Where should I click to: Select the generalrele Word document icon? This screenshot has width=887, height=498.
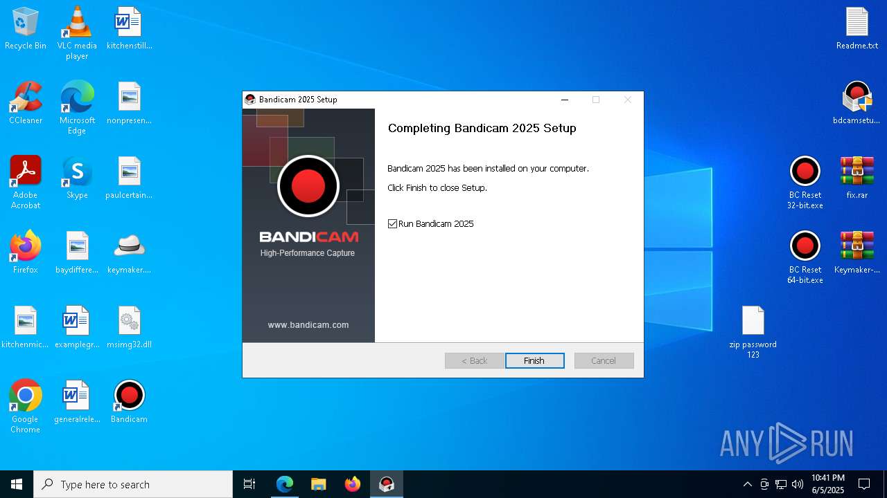coord(77,402)
